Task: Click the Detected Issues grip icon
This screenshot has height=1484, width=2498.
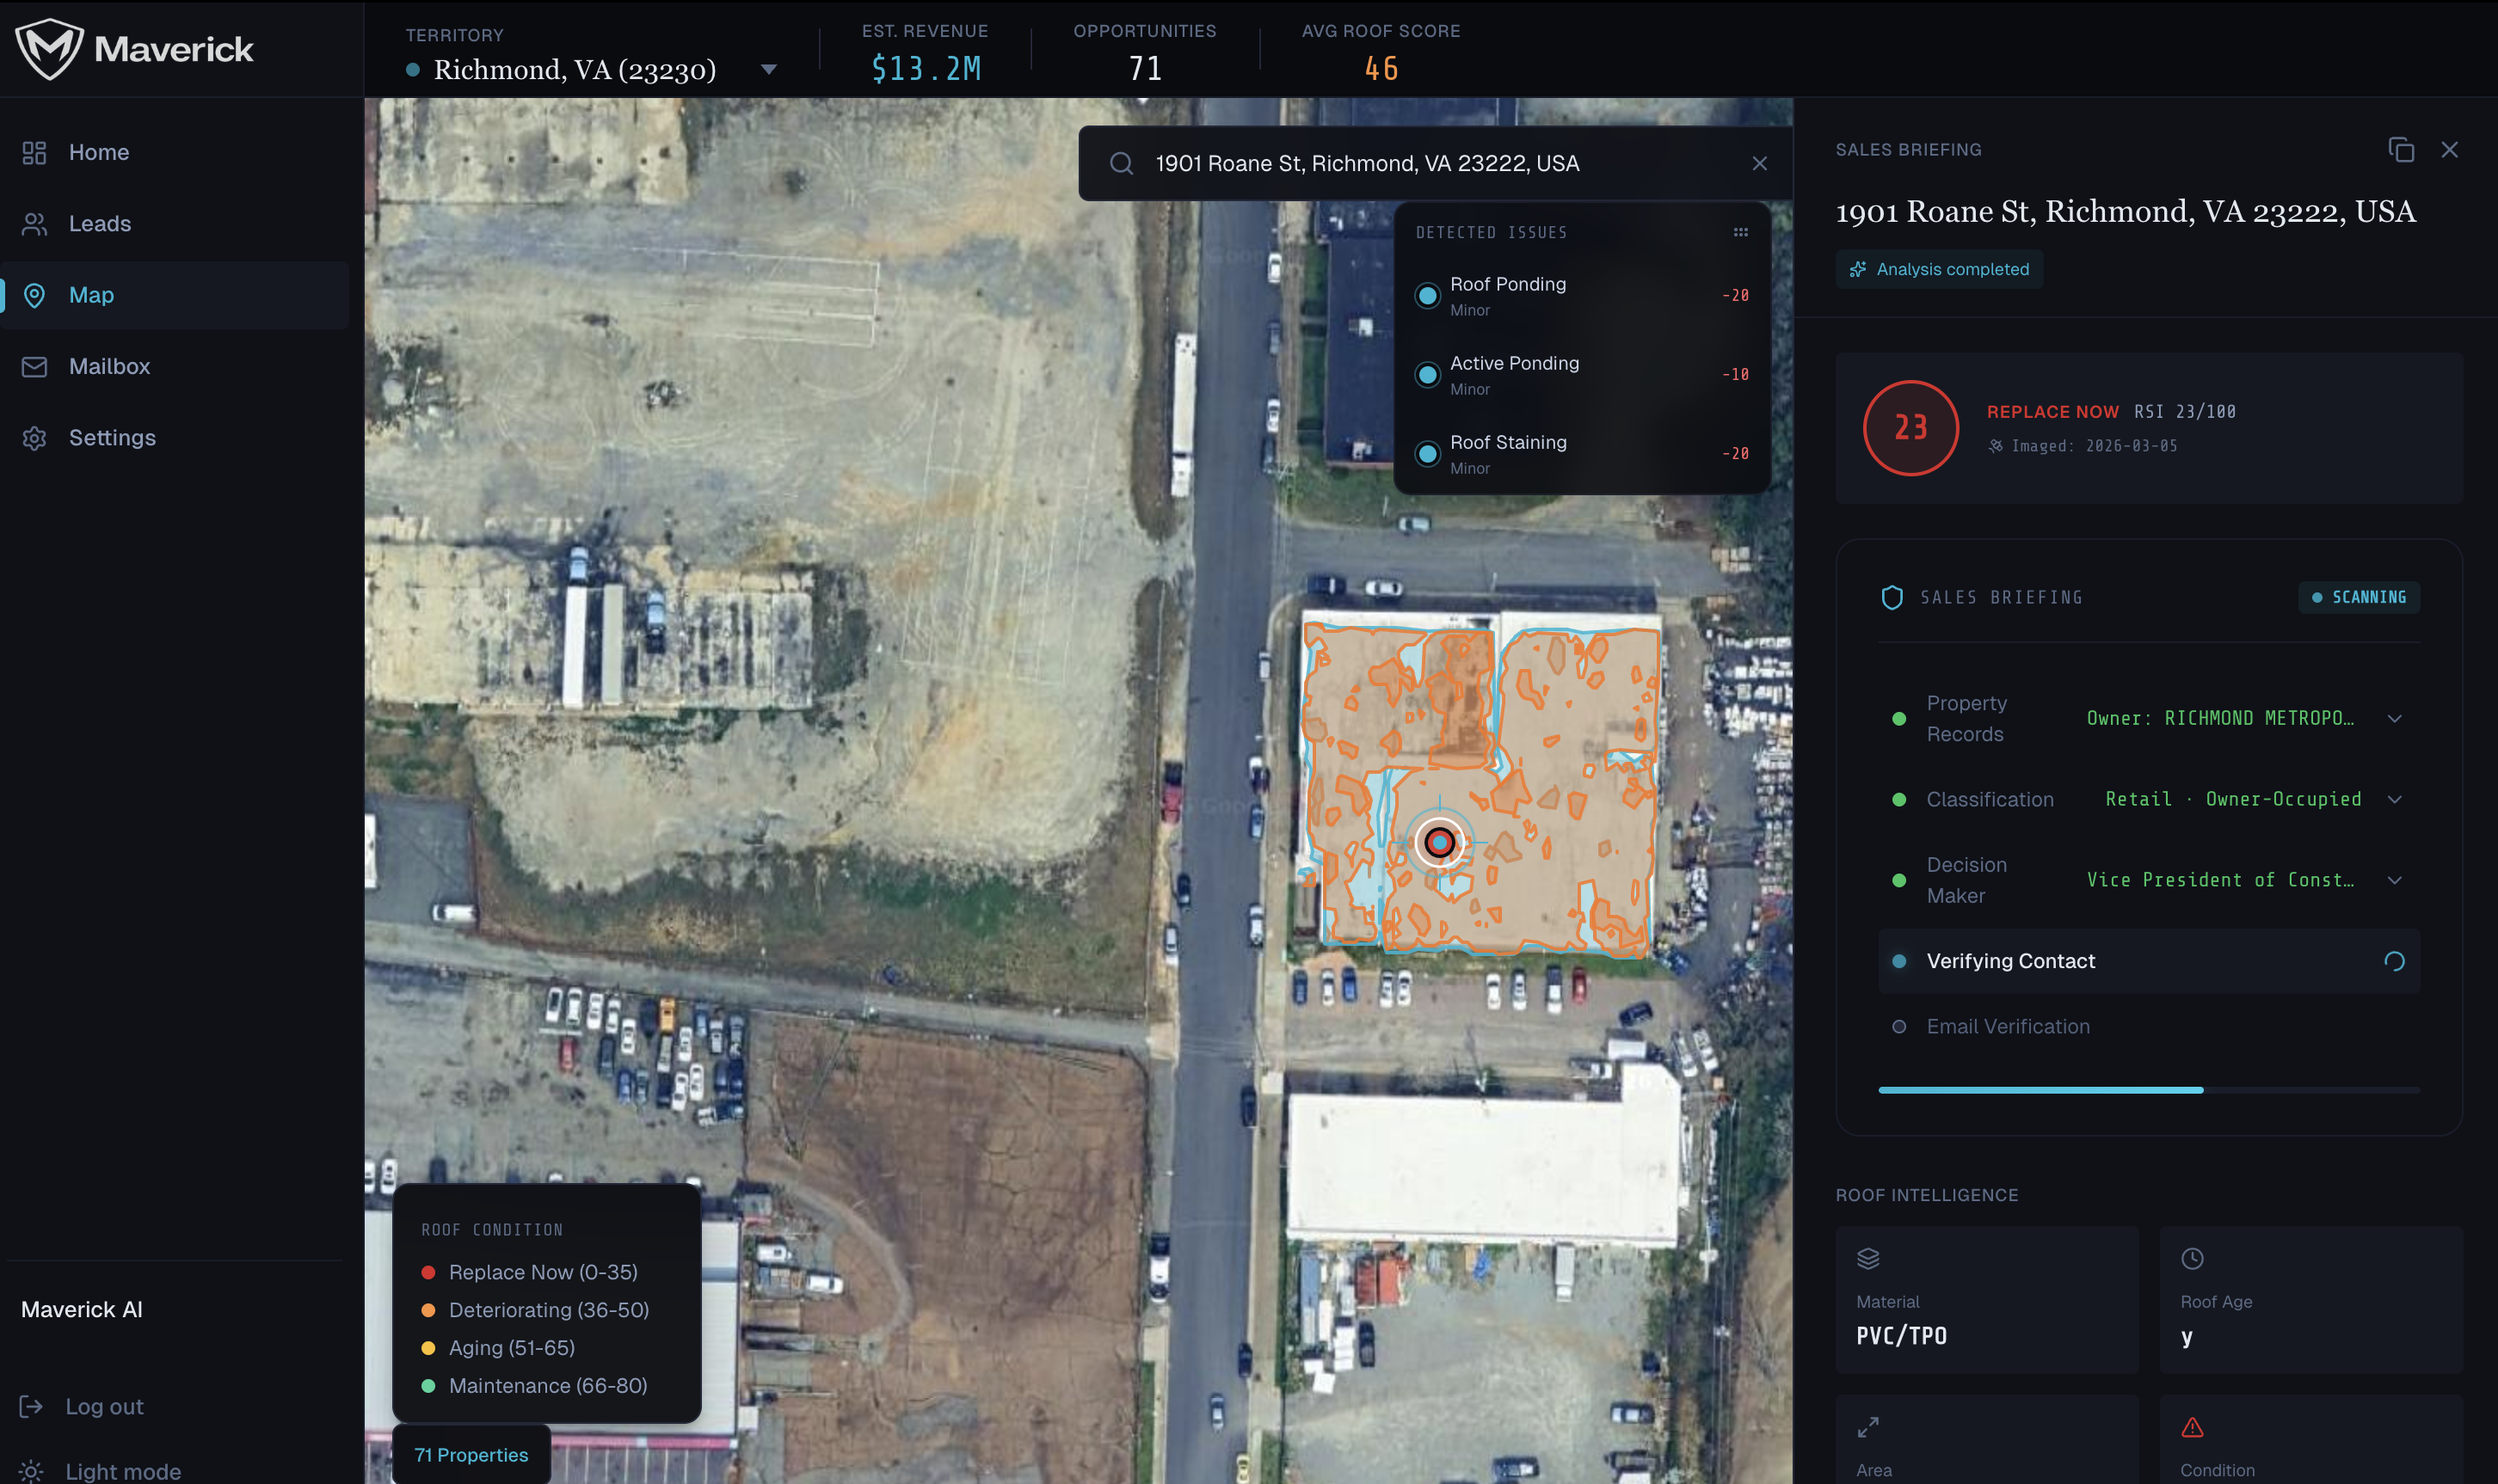Action: pos(1739,232)
